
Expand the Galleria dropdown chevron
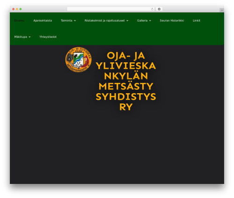[x=150, y=21]
